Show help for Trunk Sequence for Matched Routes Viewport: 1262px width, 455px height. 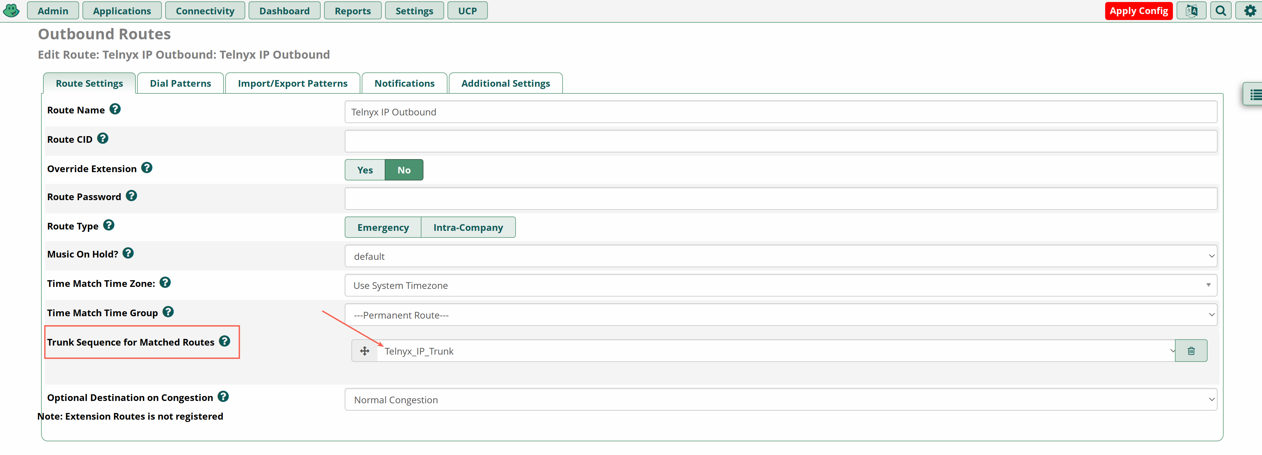(225, 341)
